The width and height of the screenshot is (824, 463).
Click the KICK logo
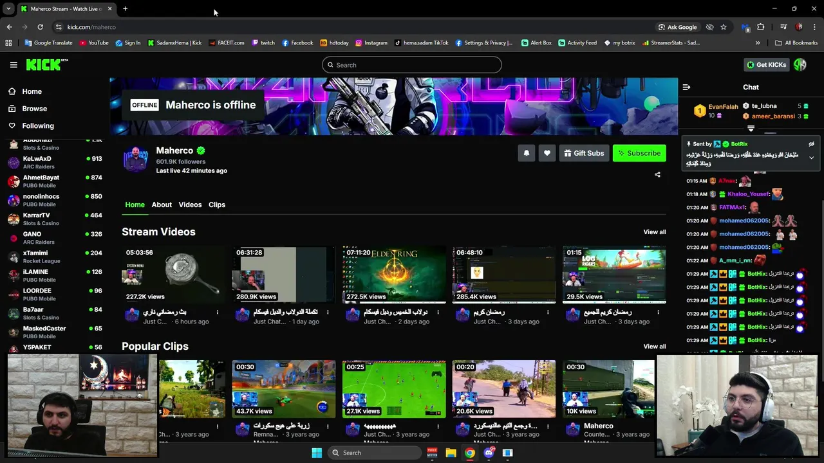point(46,65)
